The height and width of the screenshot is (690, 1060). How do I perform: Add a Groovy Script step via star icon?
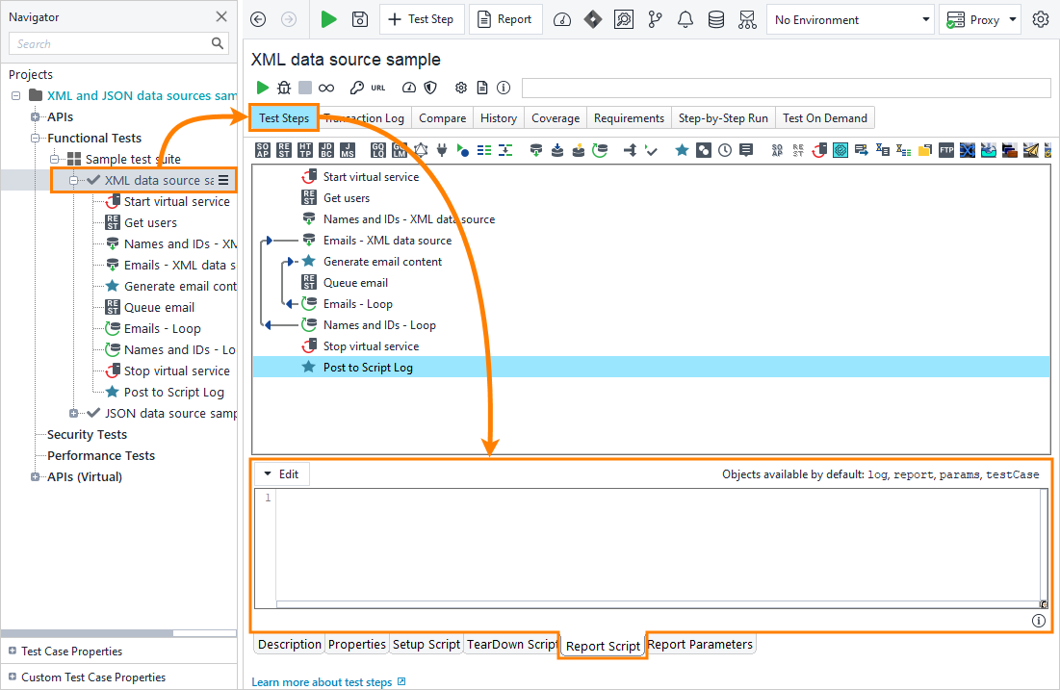click(681, 150)
